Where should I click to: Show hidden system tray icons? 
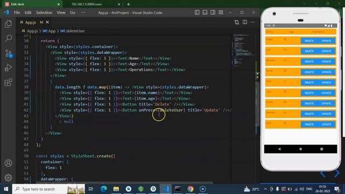pyautogui.click(x=265, y=189)
